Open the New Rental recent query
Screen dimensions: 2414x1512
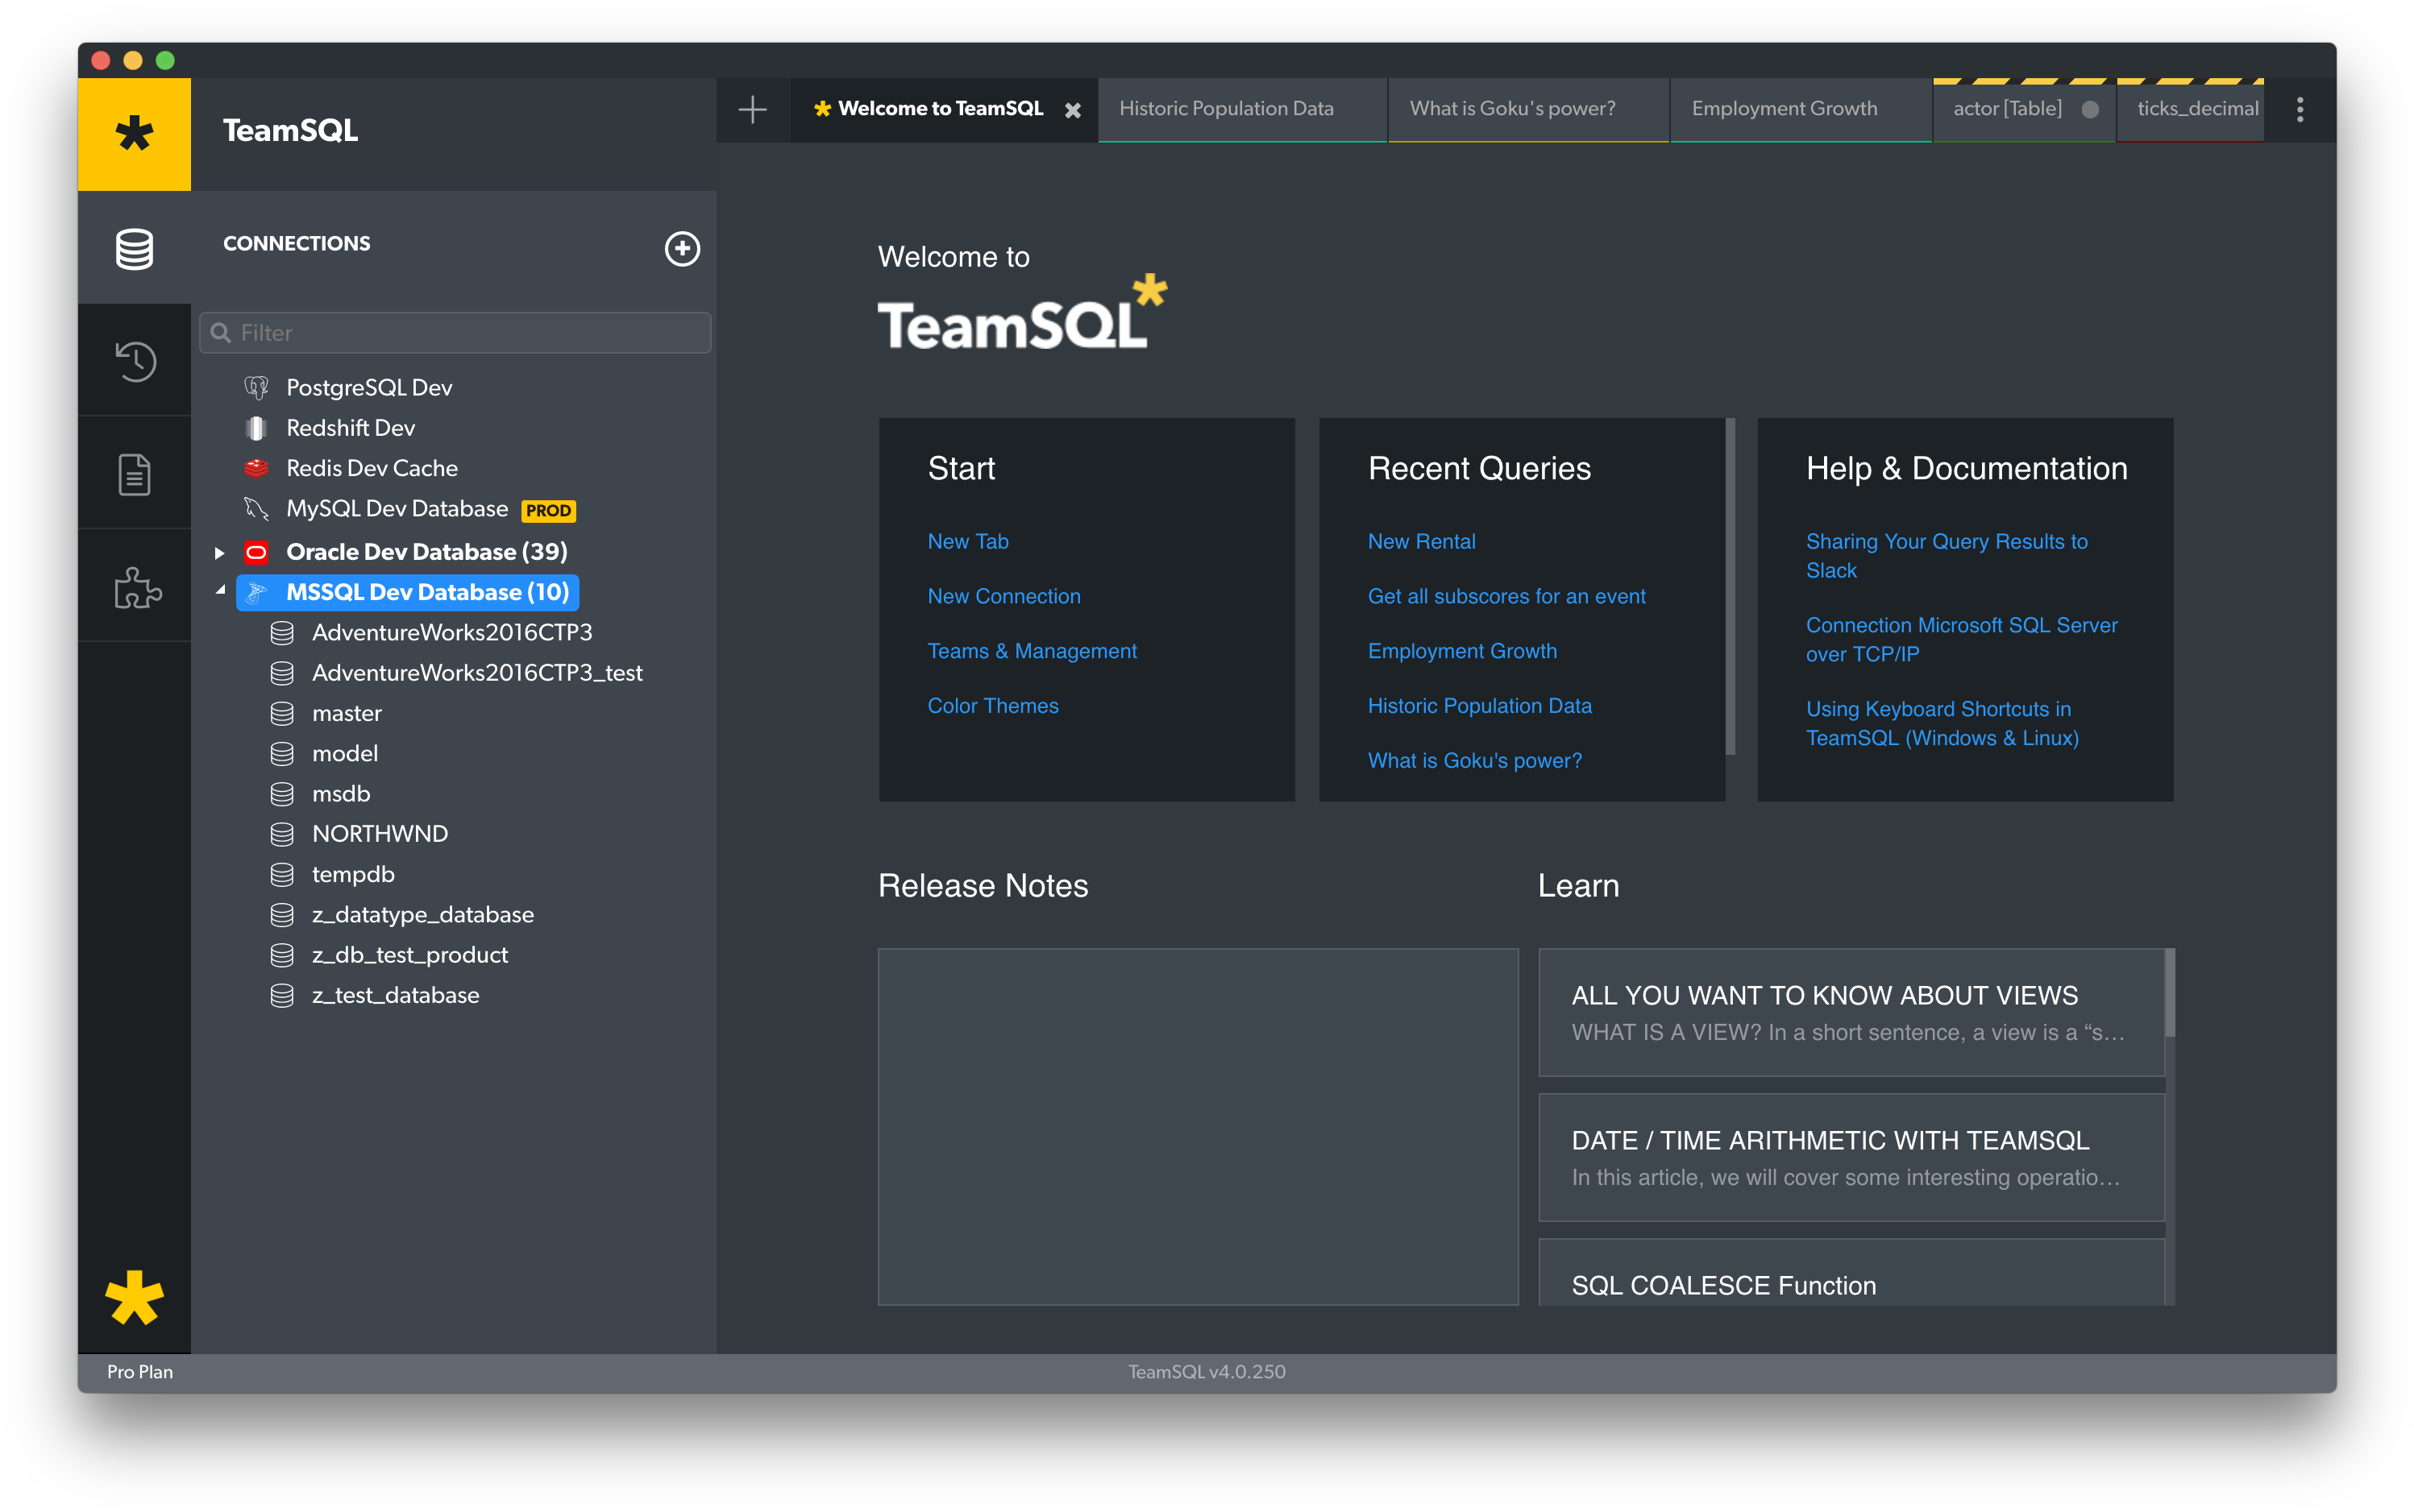(1420, 541)
